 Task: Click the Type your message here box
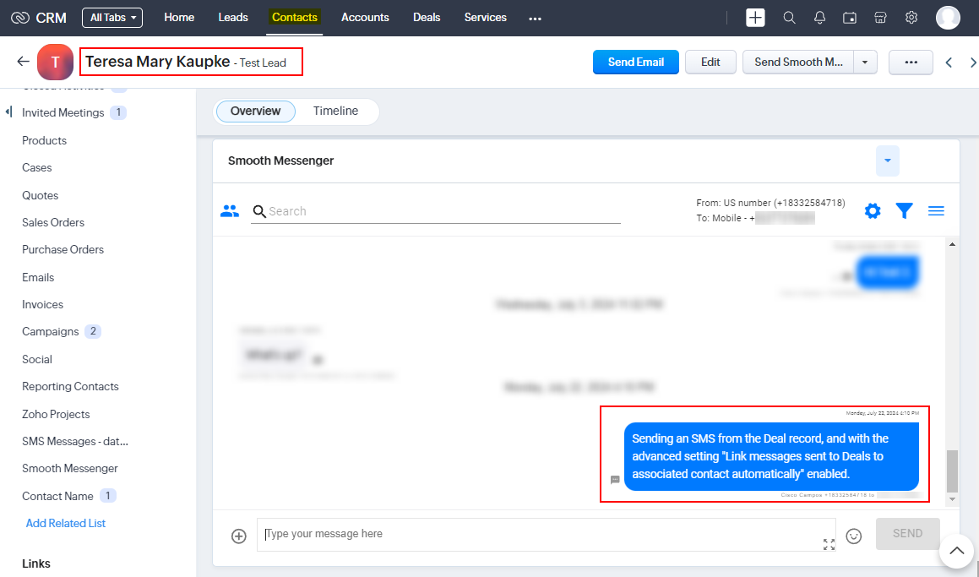point(547,535)
